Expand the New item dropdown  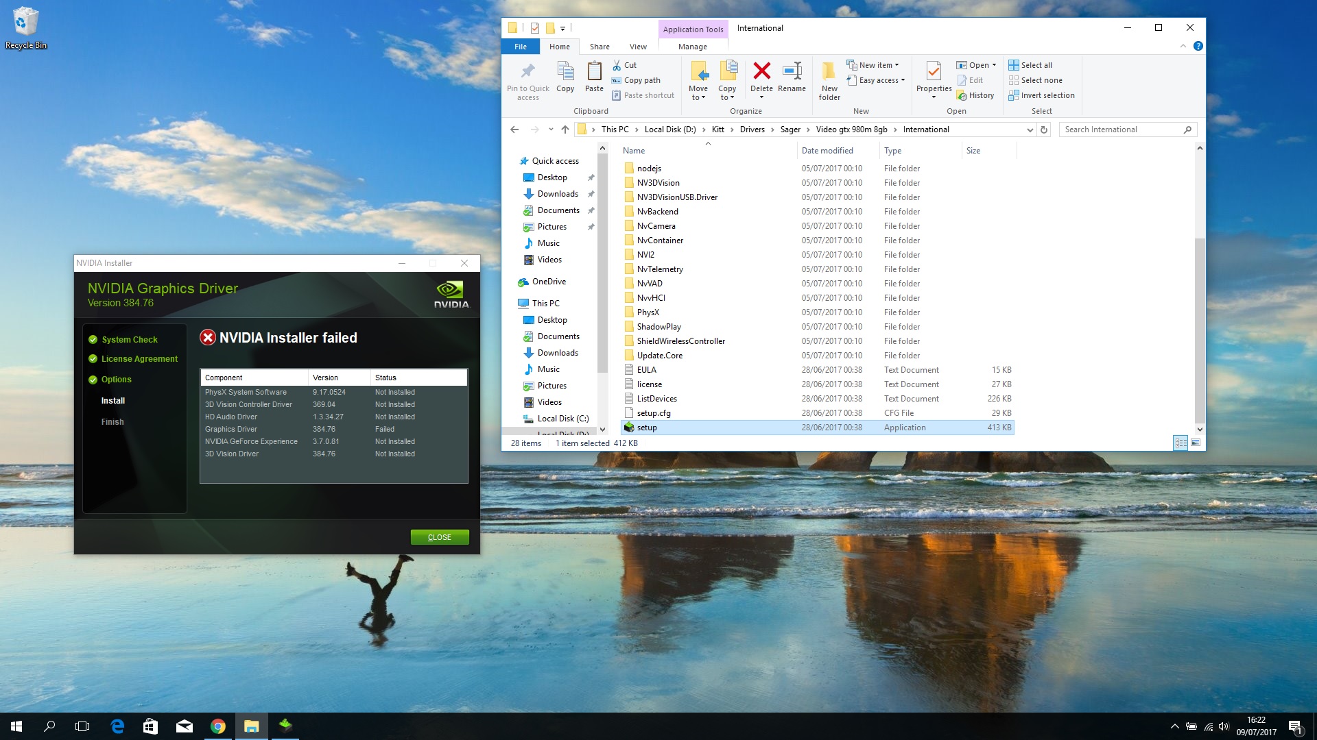[x=873, y=65]
